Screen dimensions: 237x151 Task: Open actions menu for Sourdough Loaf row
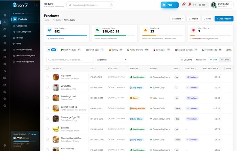coord(229,98)
